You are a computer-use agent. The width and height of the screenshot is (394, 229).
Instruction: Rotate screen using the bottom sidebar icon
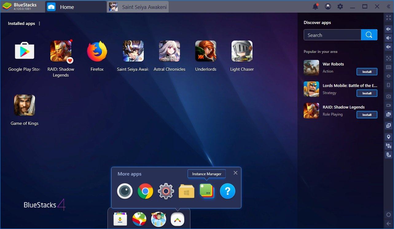388,155
